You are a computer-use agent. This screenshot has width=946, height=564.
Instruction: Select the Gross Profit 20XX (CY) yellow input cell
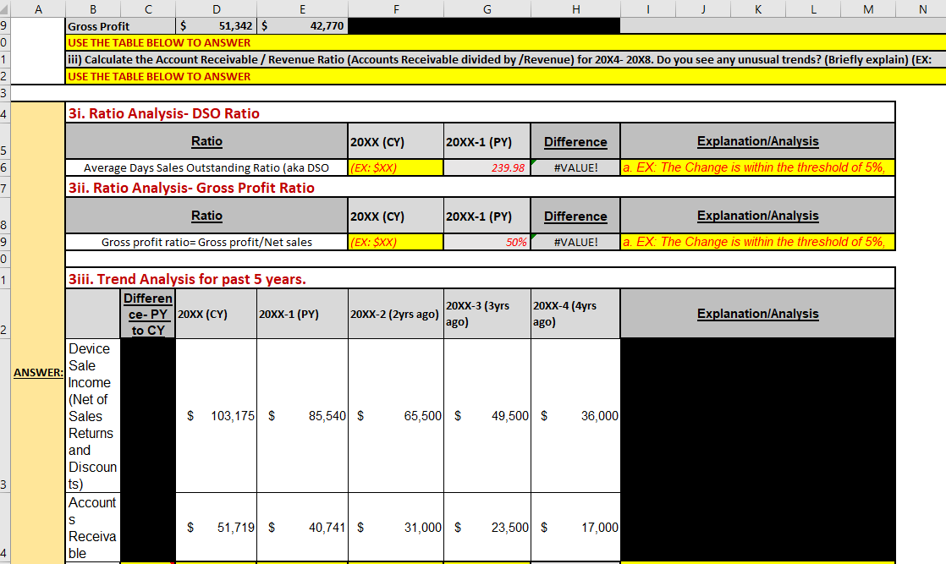pyautogui.click(x=396, y=242)
